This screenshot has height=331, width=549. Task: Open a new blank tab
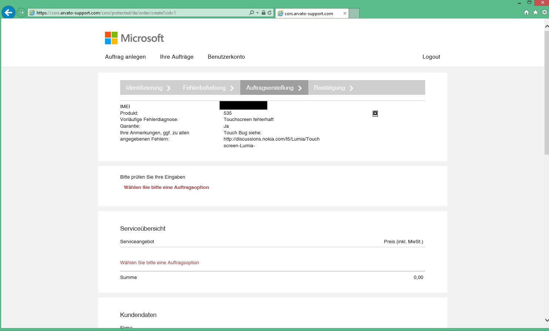(x=354, y=13)
